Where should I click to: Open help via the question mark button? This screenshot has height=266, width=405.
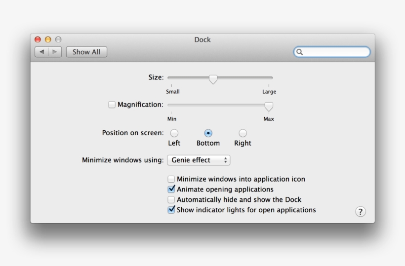click(x=361, y=212)
